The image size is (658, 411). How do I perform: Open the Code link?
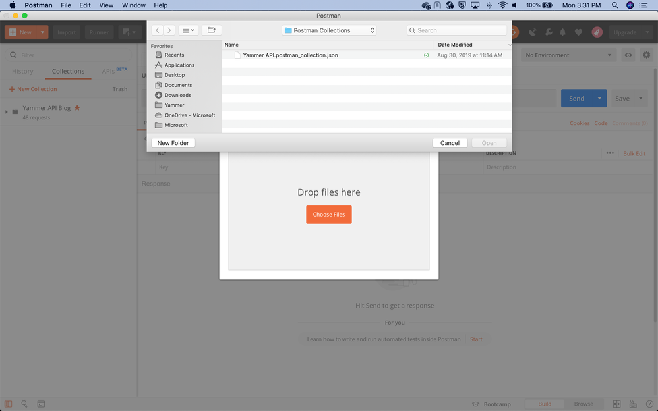pyautogui.click(x=601, y=123)
